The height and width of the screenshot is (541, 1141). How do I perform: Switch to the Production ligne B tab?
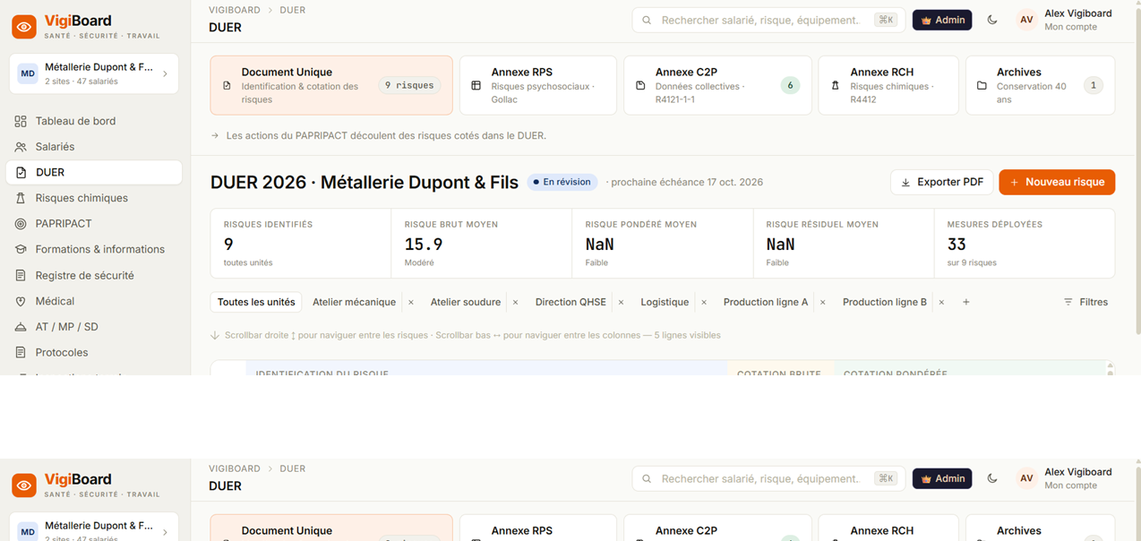pos(885,303)
